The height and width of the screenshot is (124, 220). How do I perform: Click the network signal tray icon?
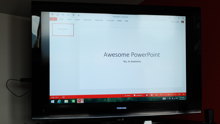175,98
